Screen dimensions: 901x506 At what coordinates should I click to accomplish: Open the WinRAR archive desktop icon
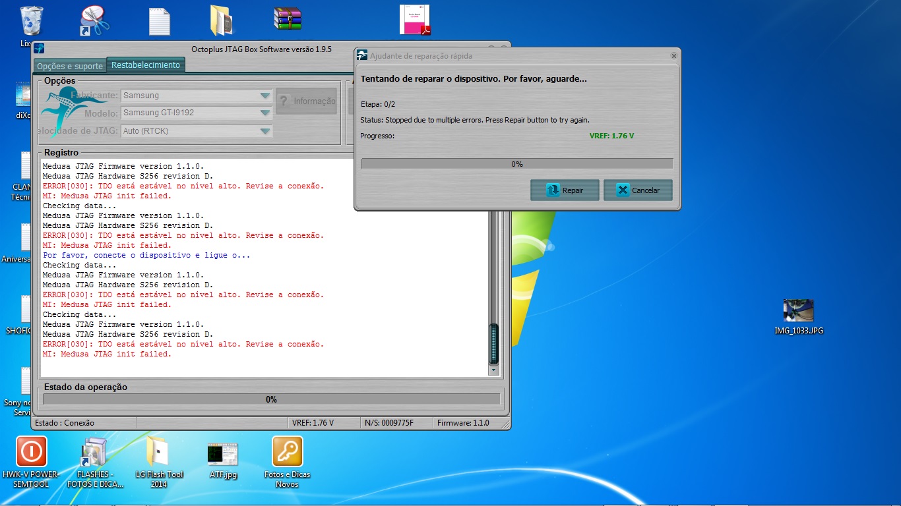point(288,19)
